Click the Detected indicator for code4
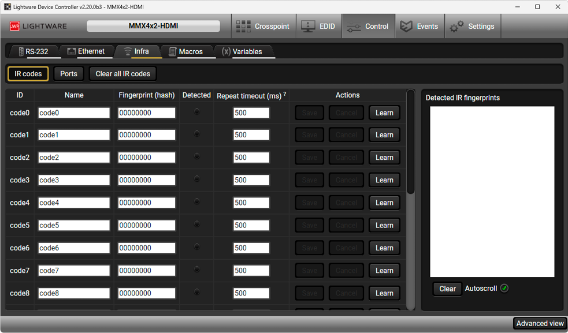Viewport: 568px width, 333px height. click(197, 202)
